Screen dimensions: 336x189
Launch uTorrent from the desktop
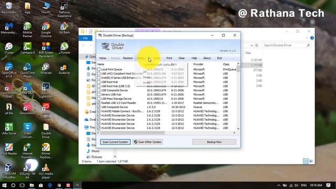coord(64,48)
